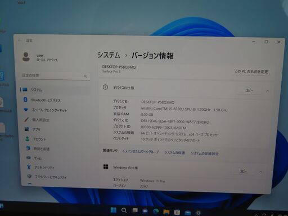The width and height of the screenshot is (288, 216).
Task: Open システムの詳細設定 link
Action: [205, 154]
